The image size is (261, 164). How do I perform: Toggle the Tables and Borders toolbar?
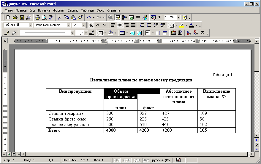[x=118, y=17]
